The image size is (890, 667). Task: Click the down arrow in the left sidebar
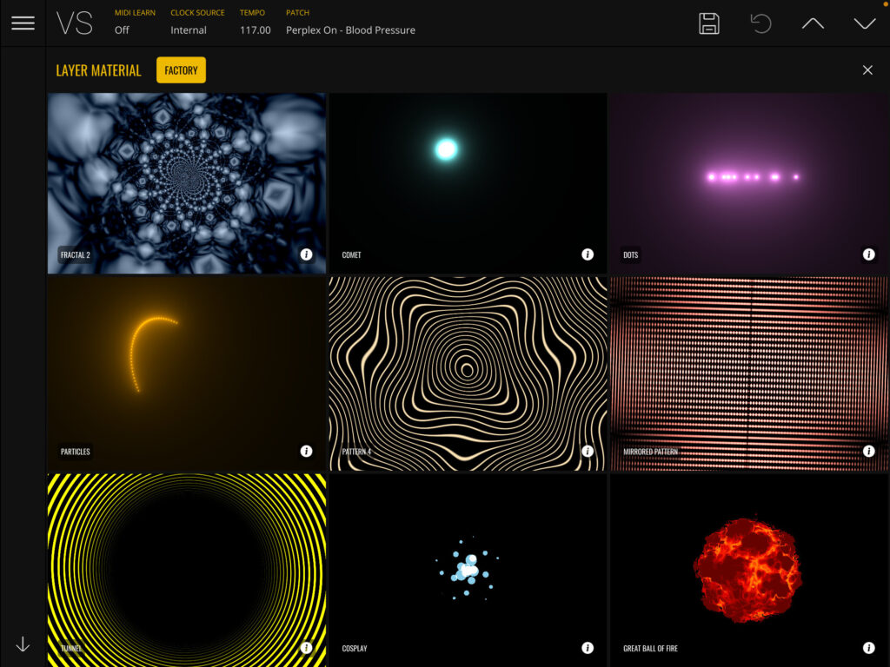coord(23,644)
